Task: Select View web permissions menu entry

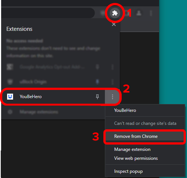Action: [136, 158]
